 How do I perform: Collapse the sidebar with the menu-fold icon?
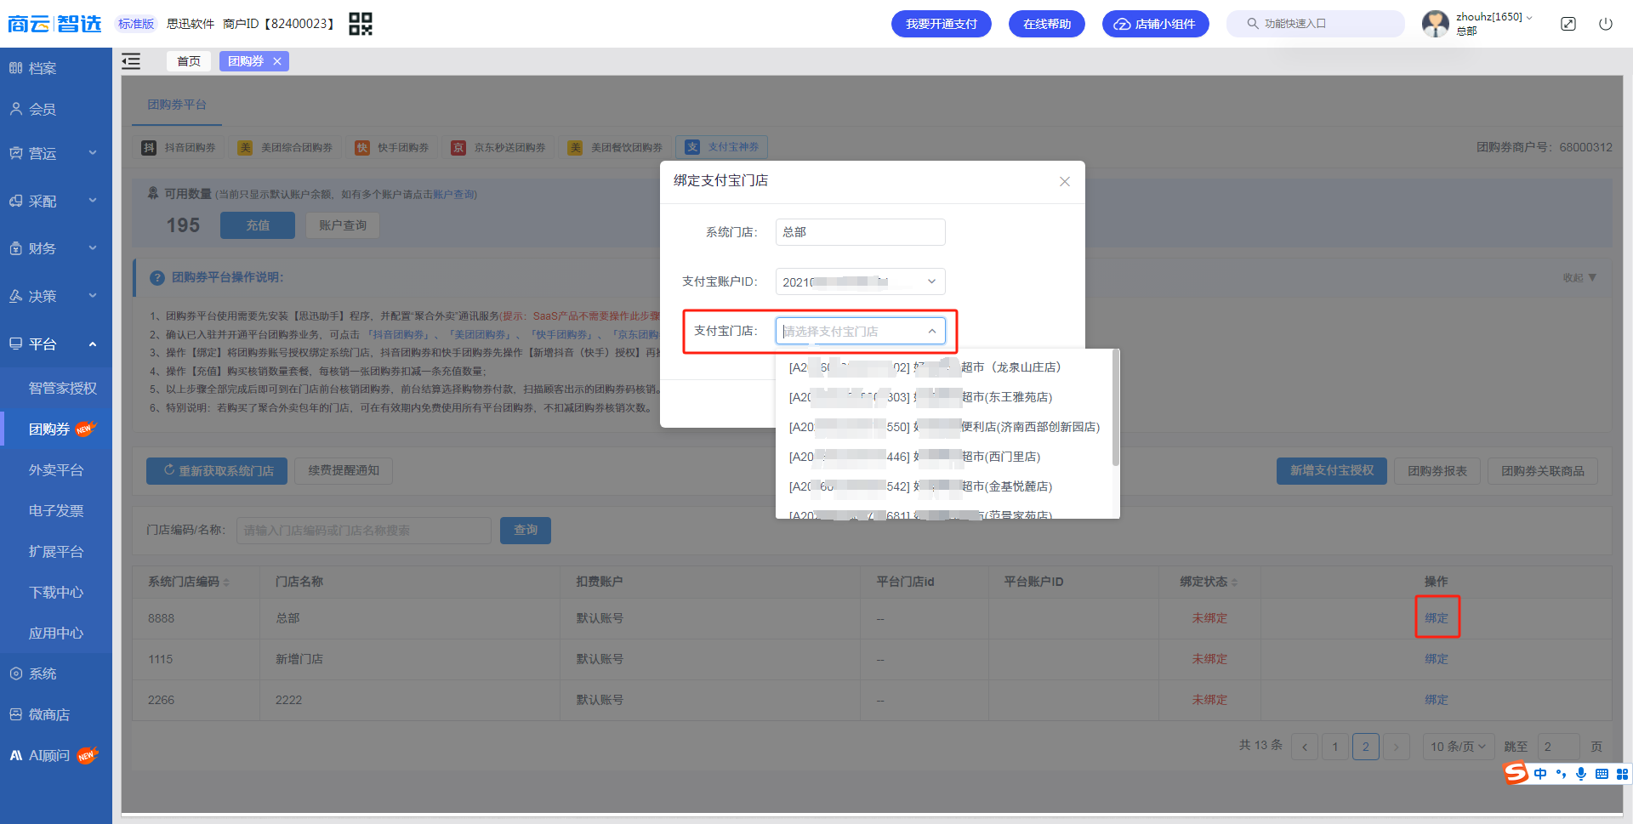[x=131, y=61]
